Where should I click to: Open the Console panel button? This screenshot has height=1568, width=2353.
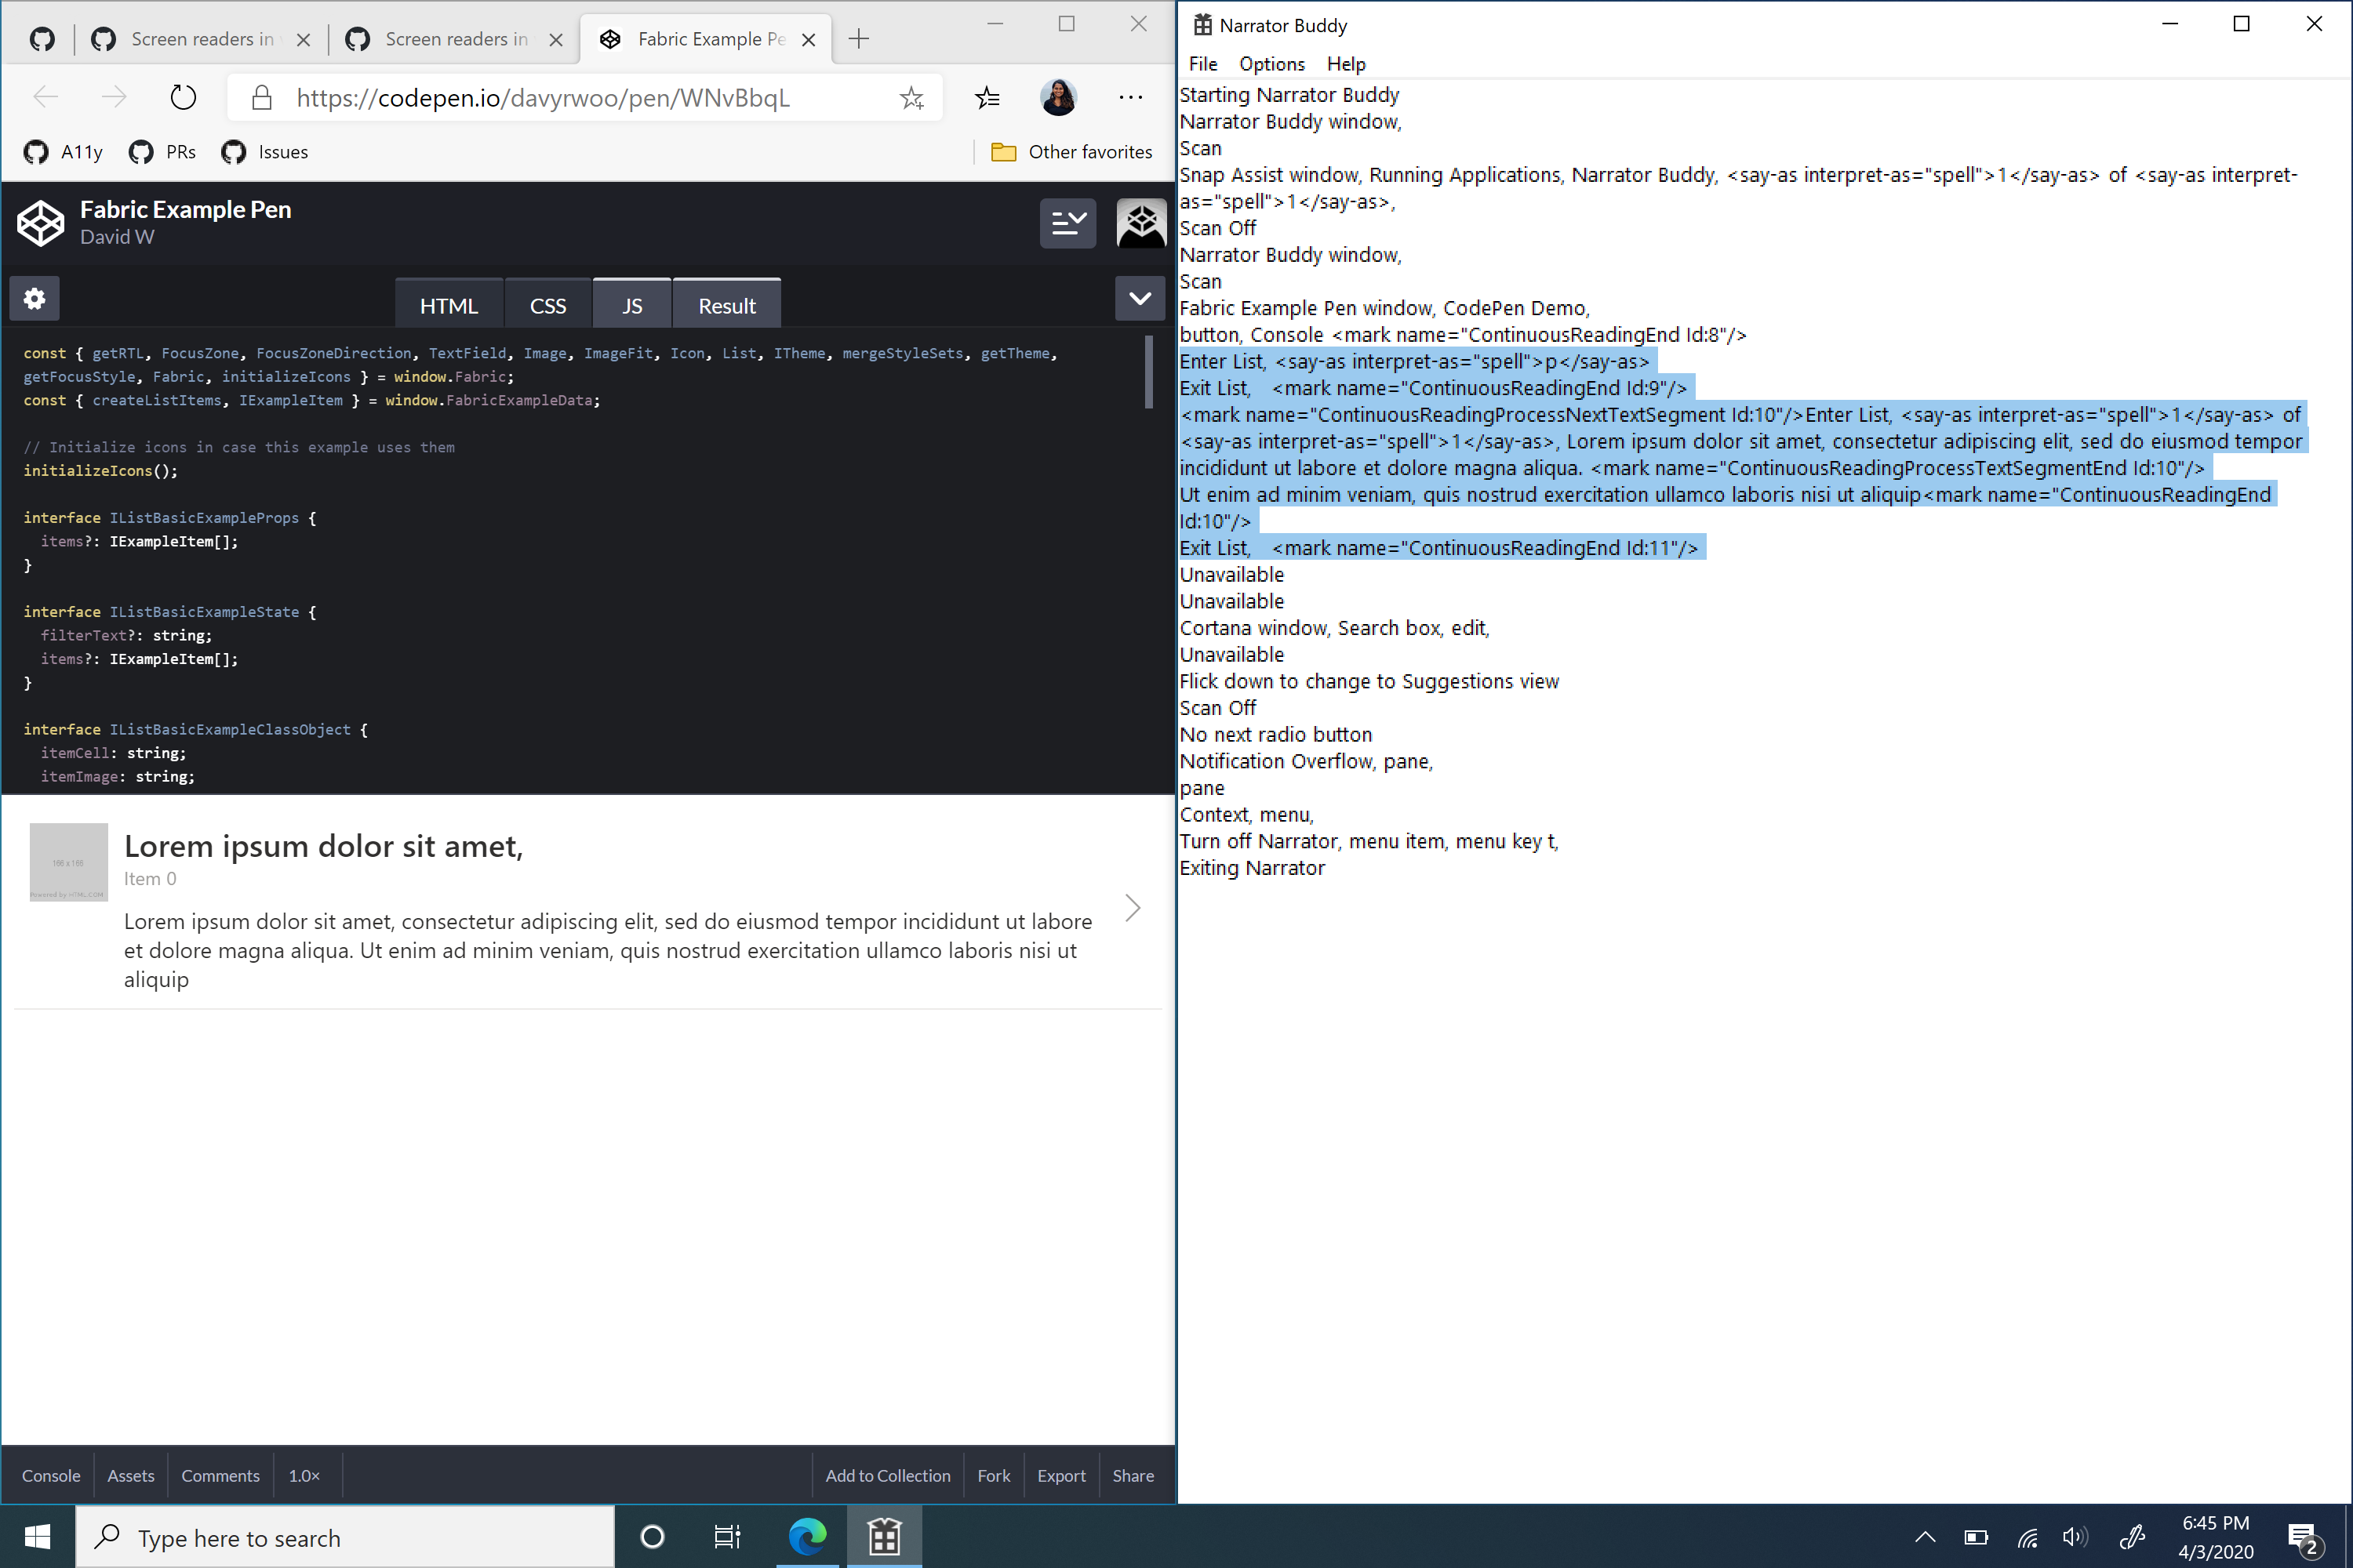tap(51, 1475)
